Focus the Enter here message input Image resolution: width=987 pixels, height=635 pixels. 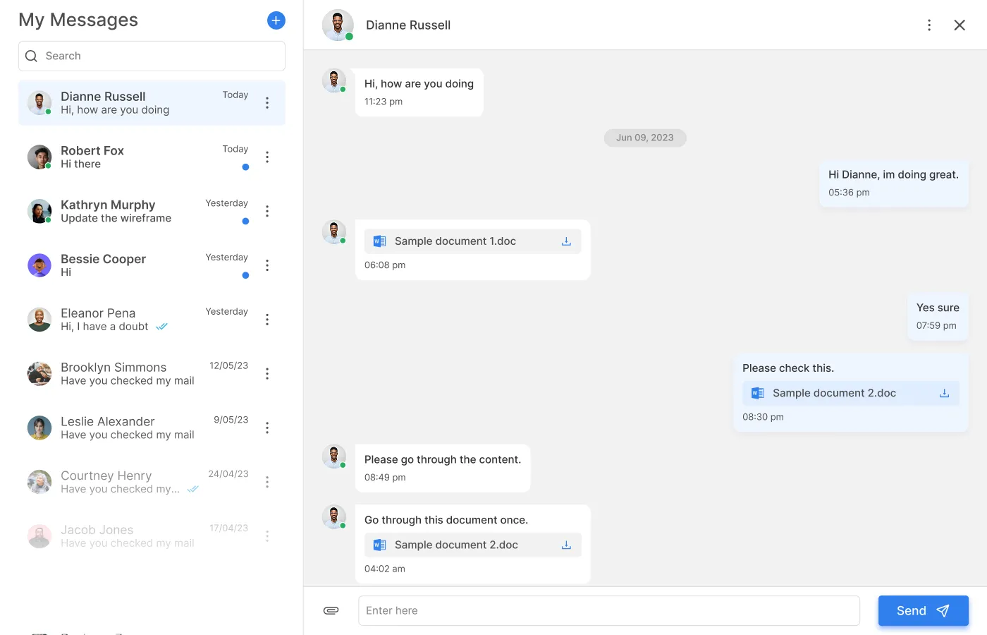(608, 611)
